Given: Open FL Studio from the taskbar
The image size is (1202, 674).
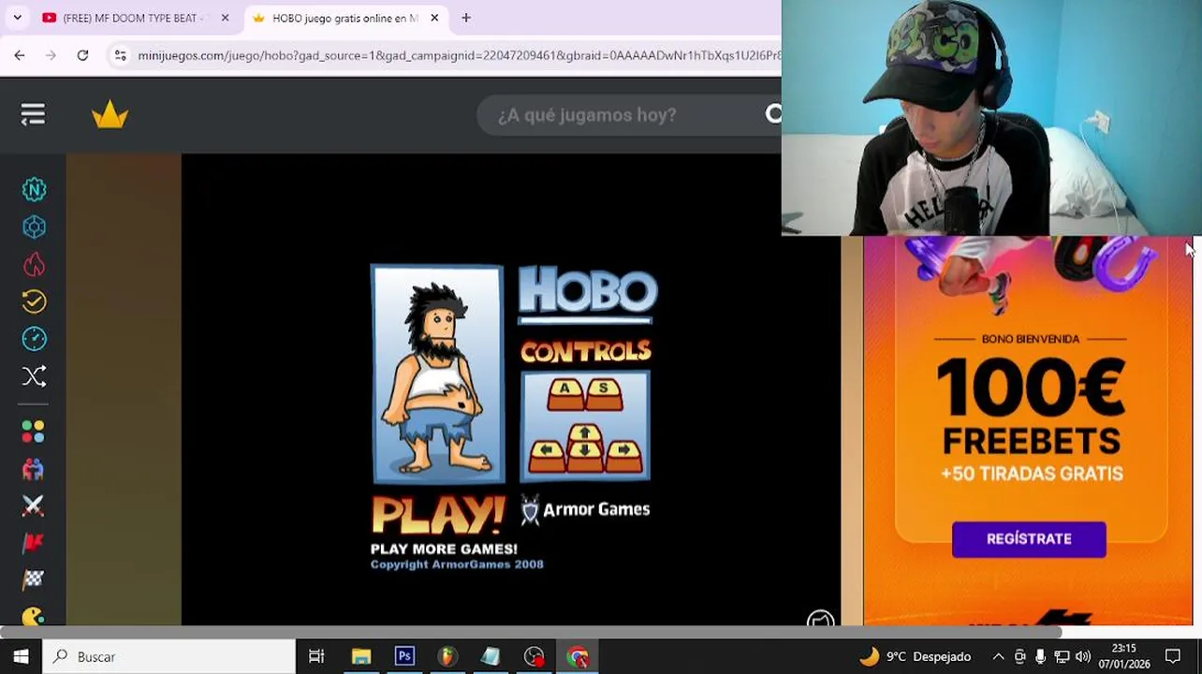Looking at the screenshot, I should point(447,656).
